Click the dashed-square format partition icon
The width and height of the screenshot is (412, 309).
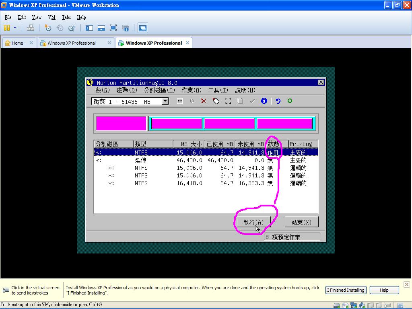[x=228, y=101]
